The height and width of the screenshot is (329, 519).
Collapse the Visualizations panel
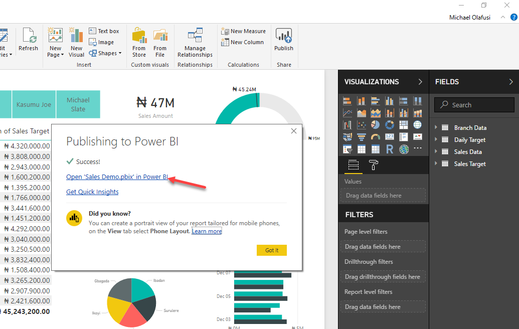(x=420, y=81)
